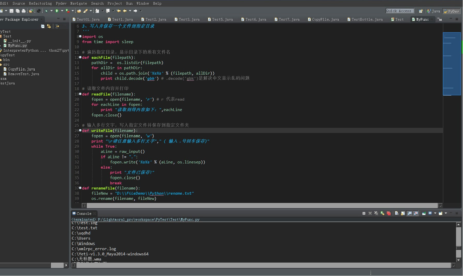Collapse the writeFile function fold marker

80,130
